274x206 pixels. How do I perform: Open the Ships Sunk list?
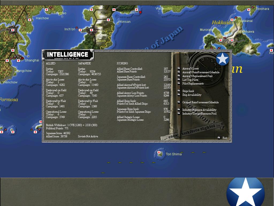point(188,91)
